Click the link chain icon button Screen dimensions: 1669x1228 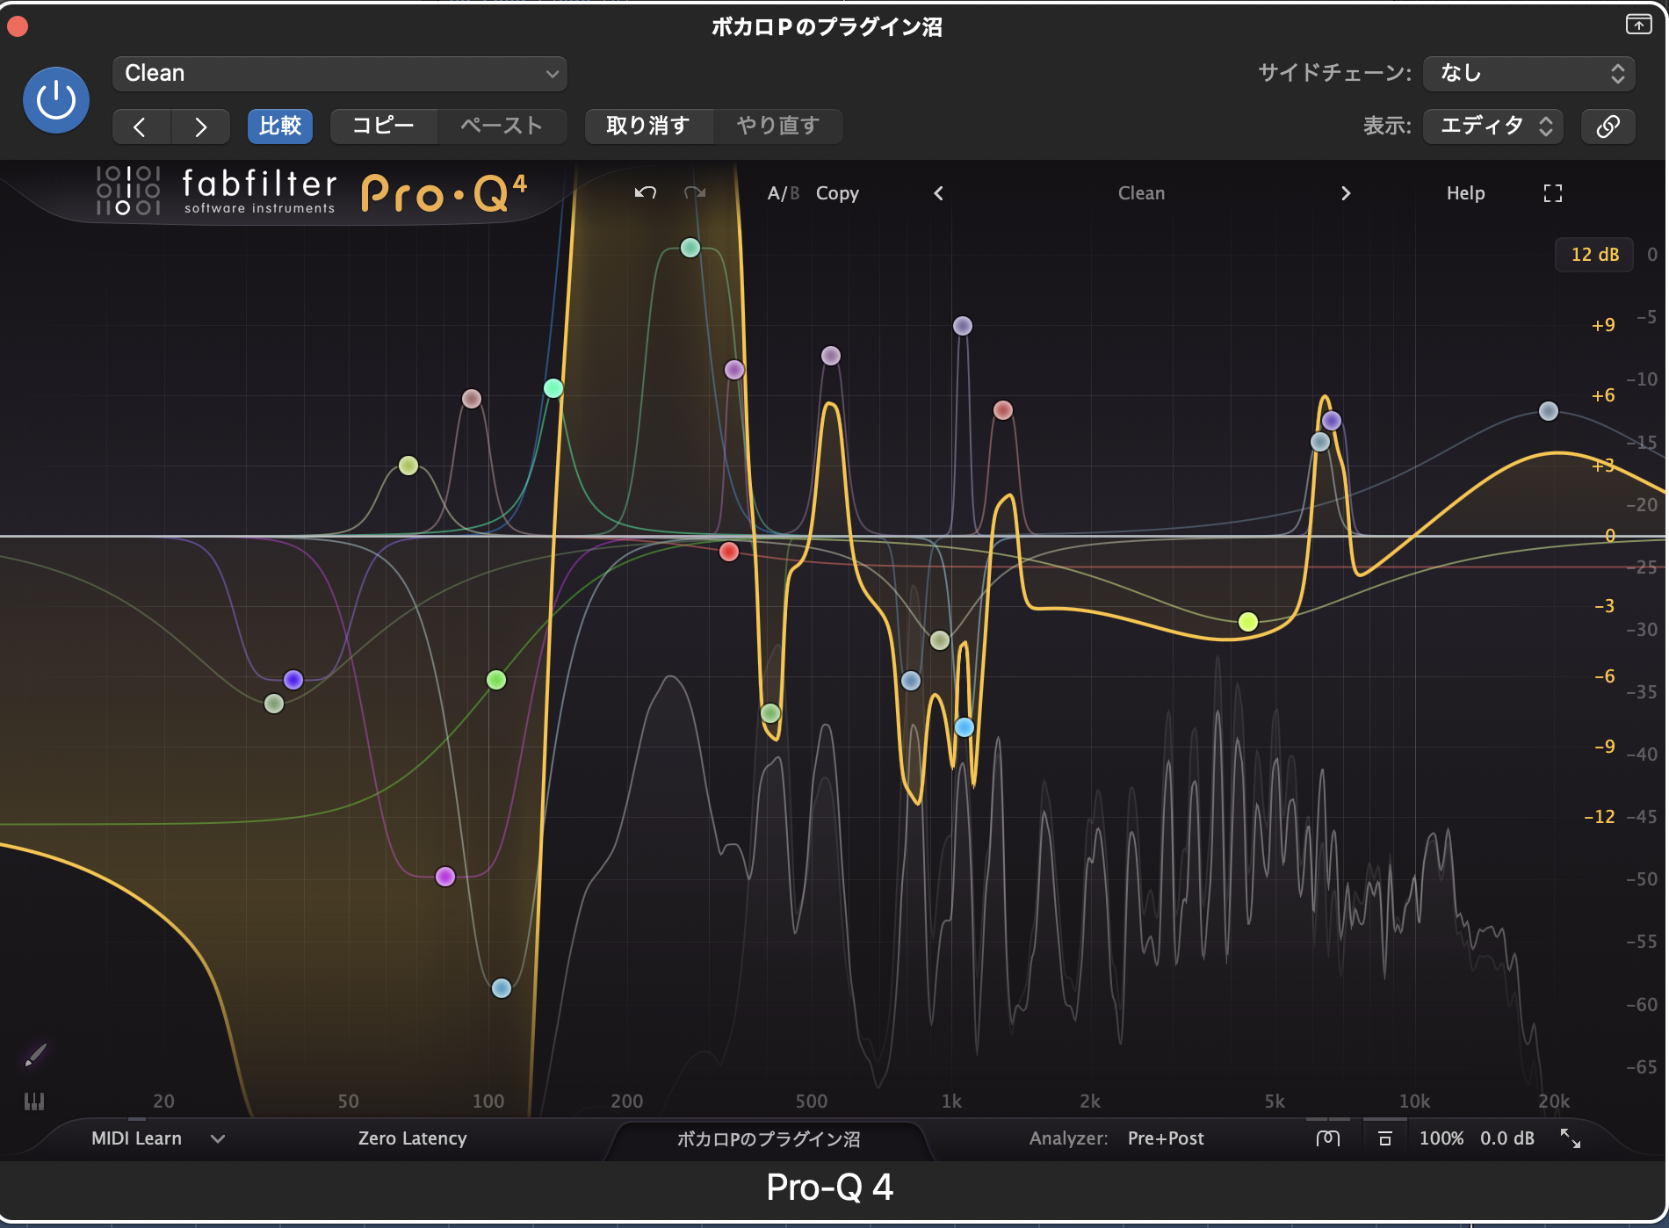[1608, 126]
